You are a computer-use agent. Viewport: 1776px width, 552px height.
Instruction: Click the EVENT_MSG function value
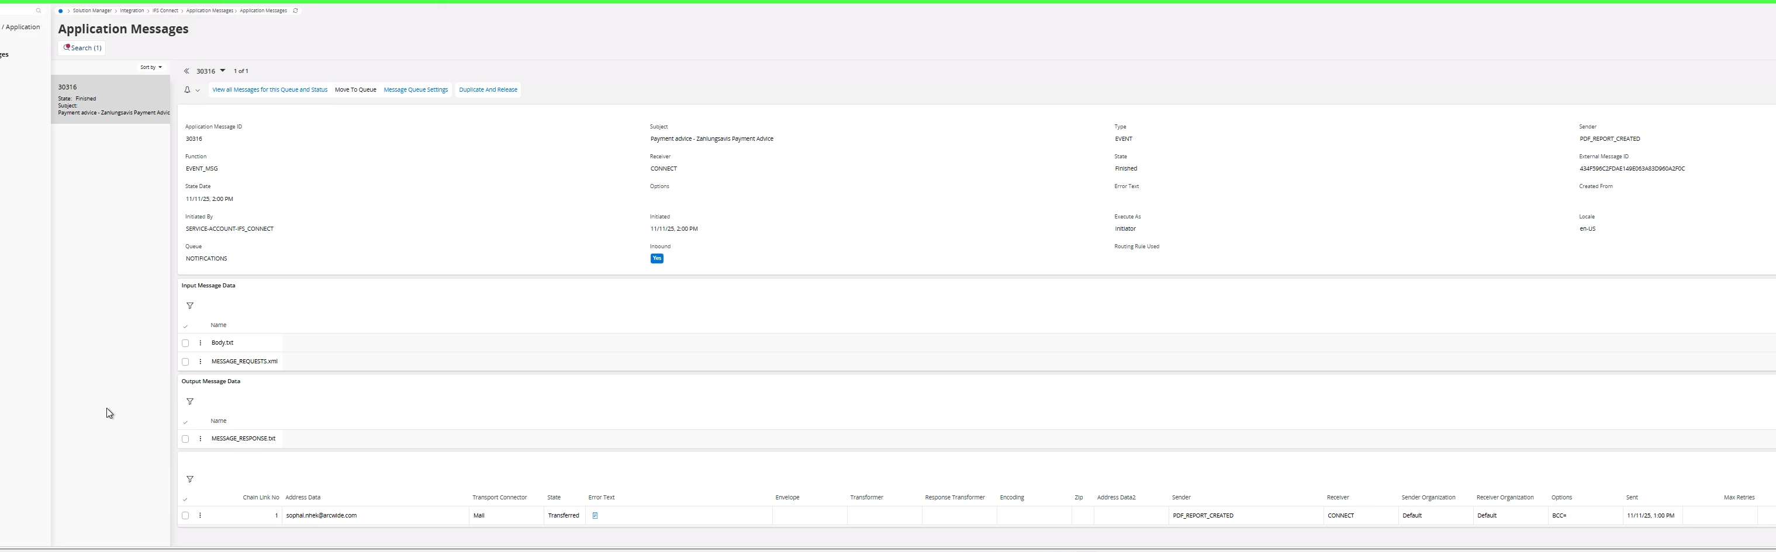pyautogui.click(x=202, y=169)
